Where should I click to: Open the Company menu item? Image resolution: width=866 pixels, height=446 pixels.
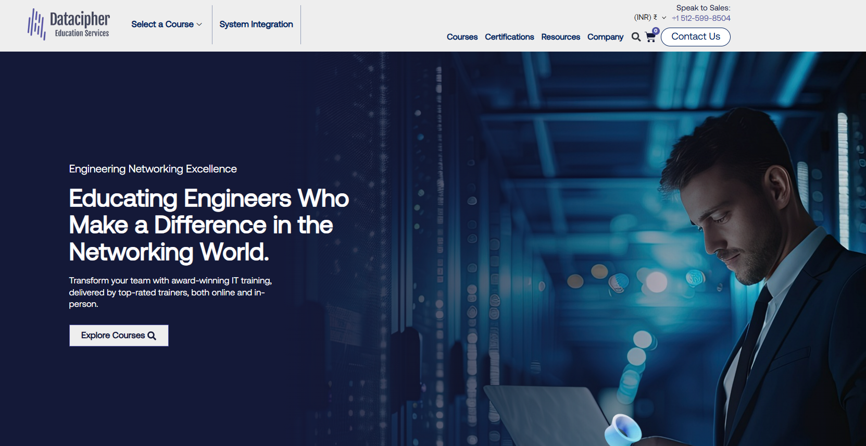tap(605, 37)
